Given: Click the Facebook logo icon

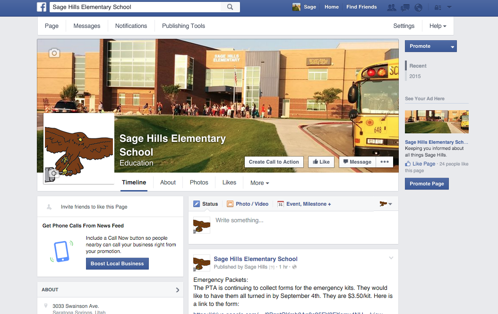Looking at the screenshot, I should click(41, 7).
